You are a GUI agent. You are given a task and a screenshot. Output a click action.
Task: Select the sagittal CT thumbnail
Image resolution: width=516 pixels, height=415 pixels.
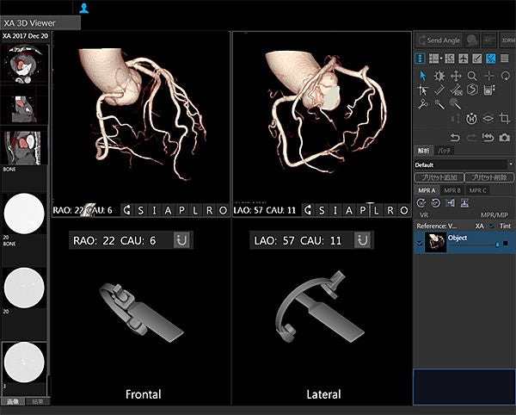pyautogui.click(x=24, y=148)
